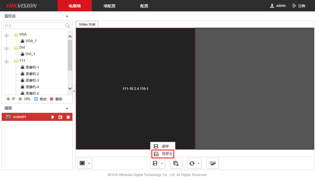Click the save scene icon in bottom toolbar
315x180 pixels.
pyautogui.click(x=155, y=163)
